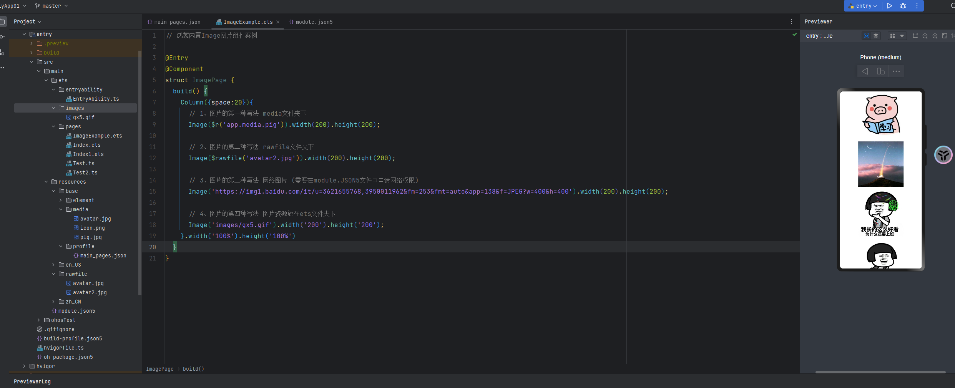Screen dimensions: 955x388
Task: Zoom out in the Previewer toolbar
Action: (925, 36)
